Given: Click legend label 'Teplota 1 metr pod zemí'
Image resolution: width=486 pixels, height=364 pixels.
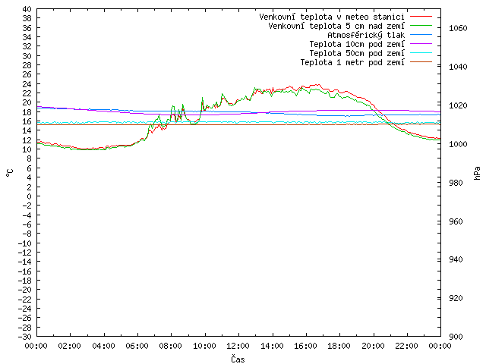Looking at the screenshot, I should coord(352,62).
